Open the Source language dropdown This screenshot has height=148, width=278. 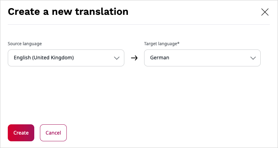[x=66, y=58]
